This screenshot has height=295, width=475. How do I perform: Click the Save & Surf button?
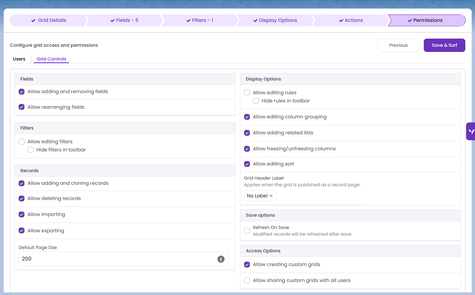coord(444,45)
